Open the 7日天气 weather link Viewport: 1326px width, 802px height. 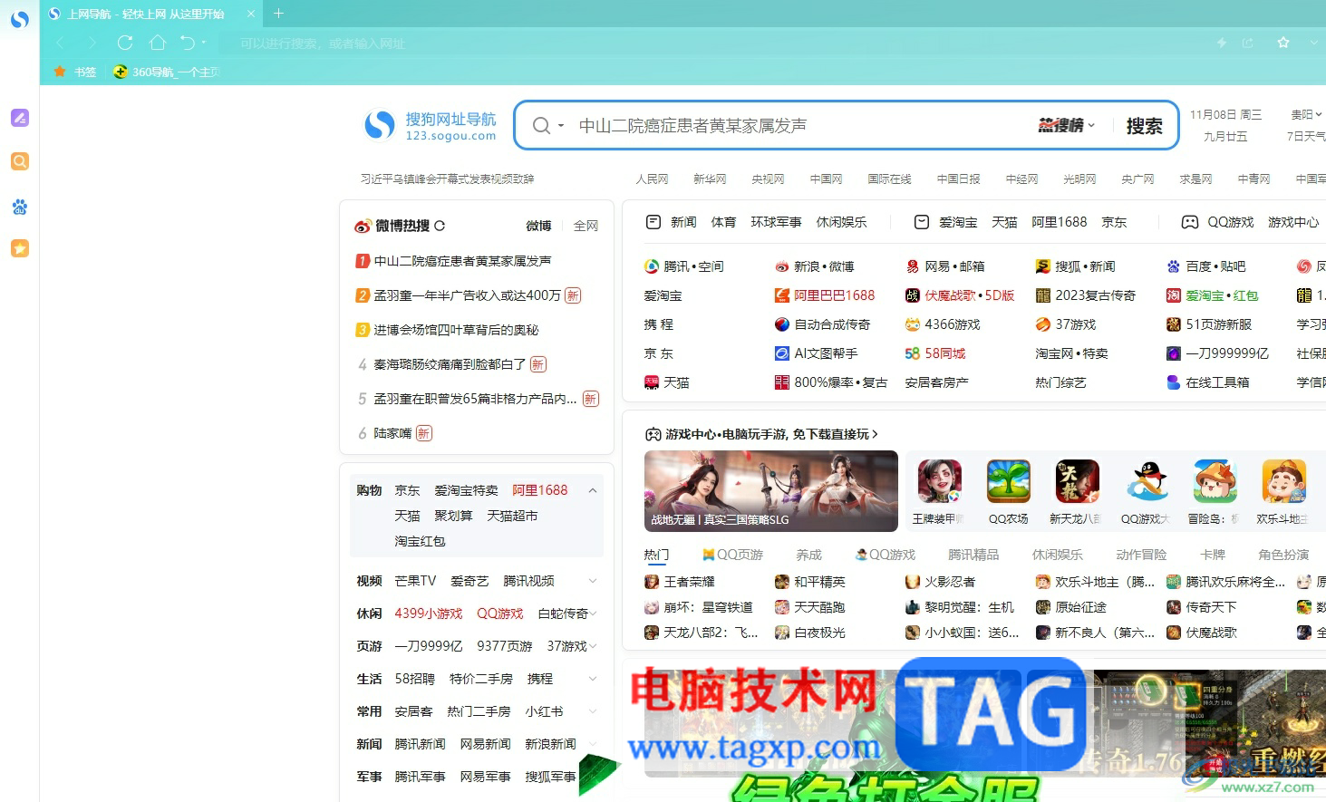[1305, 136]
